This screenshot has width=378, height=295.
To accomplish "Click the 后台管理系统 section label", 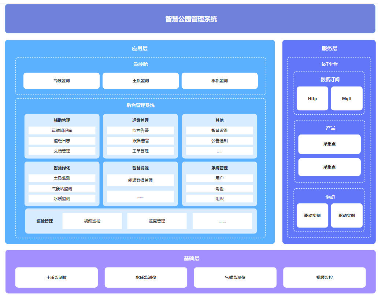I will point(141,105).
